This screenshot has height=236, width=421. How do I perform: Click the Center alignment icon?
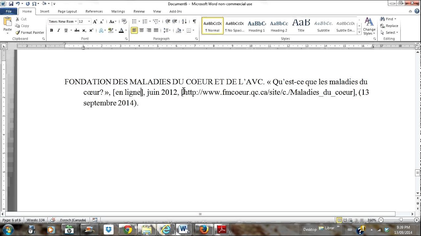142,30
